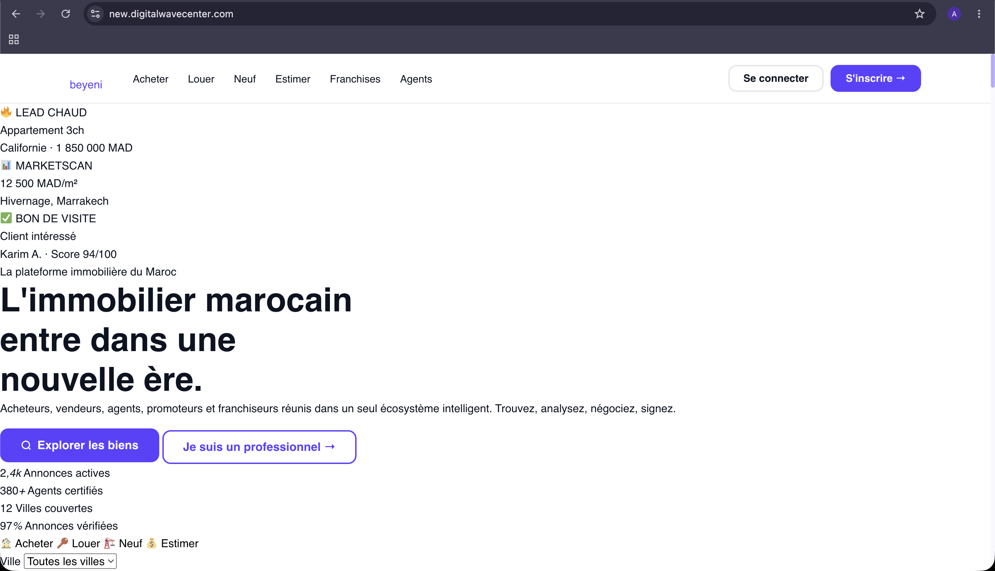Click 'Californie · 1 850 000 MAD' text
Viewport: 995px width, 571px height.
pos(66,148)
